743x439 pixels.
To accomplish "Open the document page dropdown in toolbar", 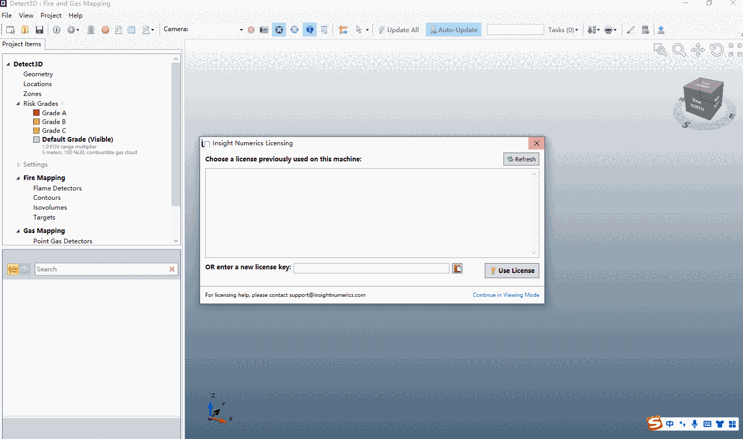I will [148, 30].
